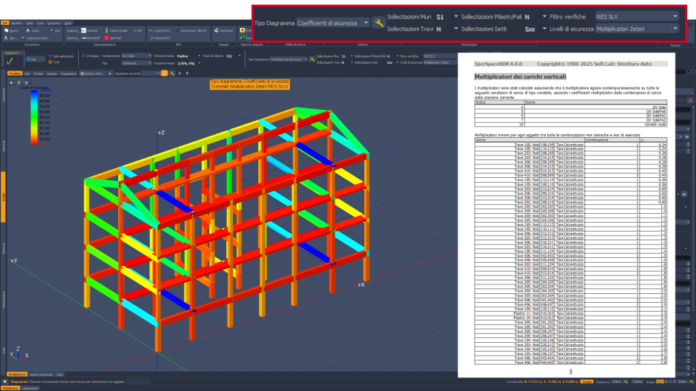Click the Sincronizza i file IFC icon
Screen dimensions: 696x391
[x=177, y=31]
